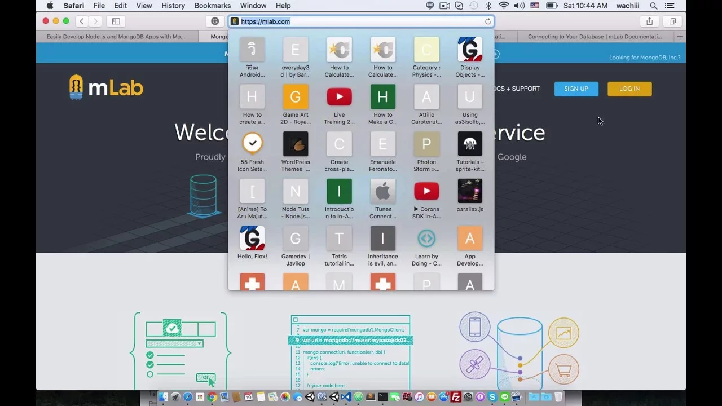Image resolution: width=722 pixels, height=406 pixels.
Task: Open the History menu
Action: 173,6
